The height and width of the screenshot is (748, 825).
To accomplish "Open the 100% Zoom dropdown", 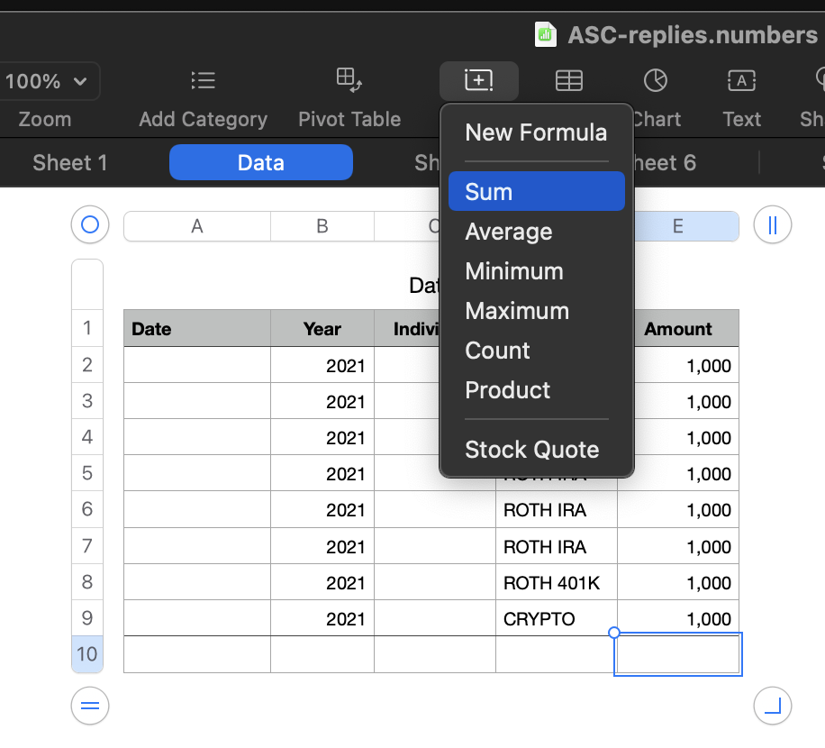I will tap(48, 81).
